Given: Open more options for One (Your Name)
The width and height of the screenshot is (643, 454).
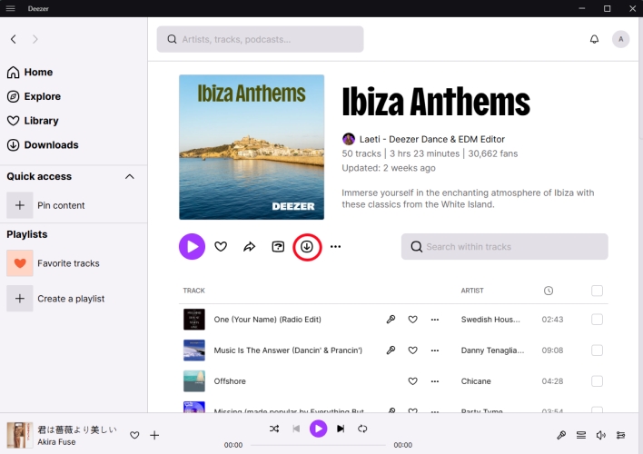Looking at the screenshot, I should [x=435, y=319].
